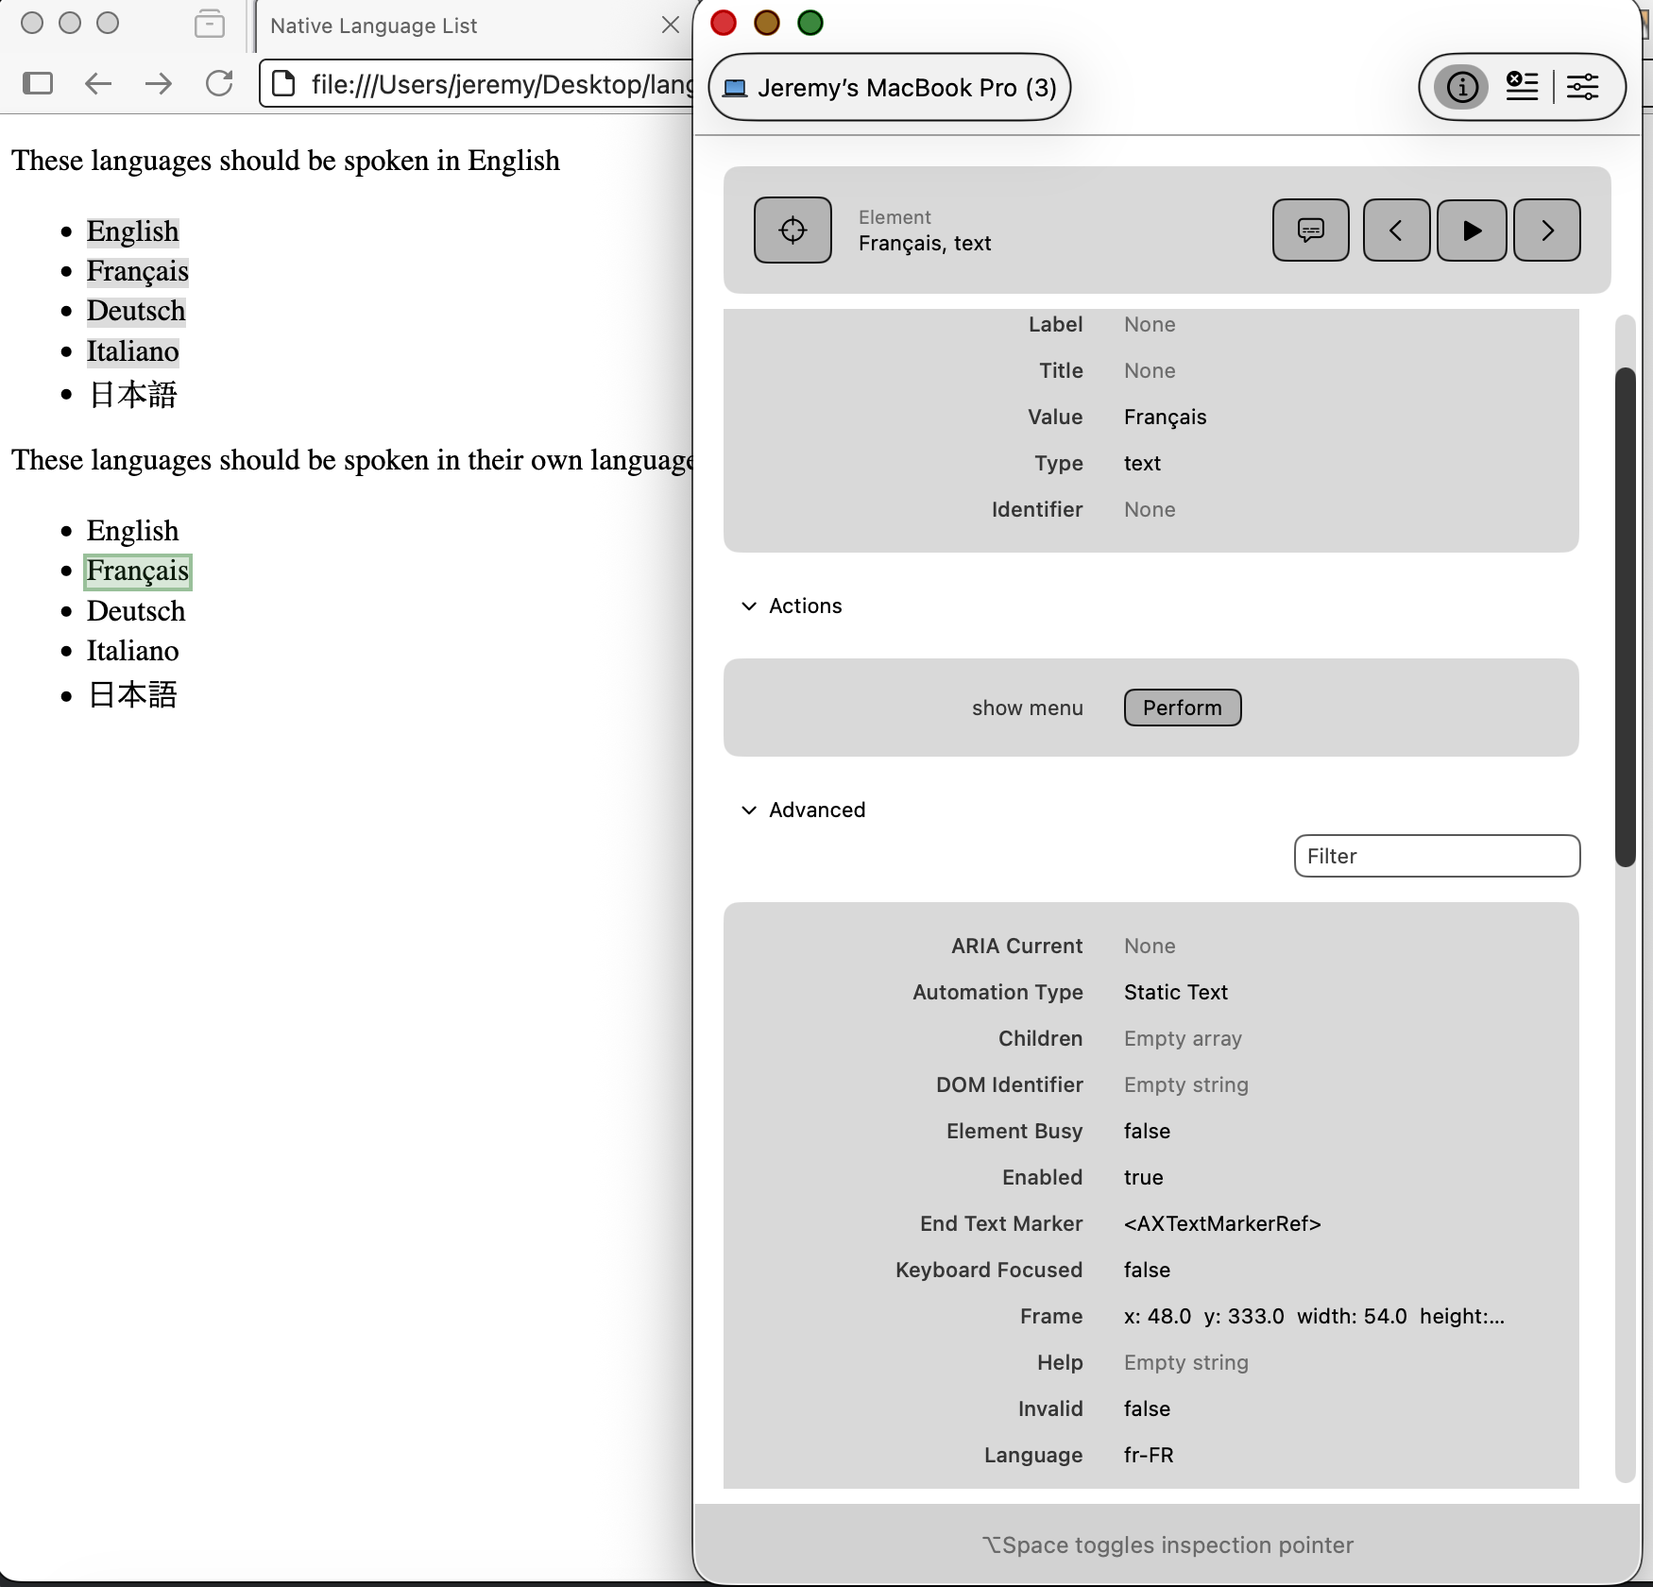
Task: Click the inspection pointer crosshair button
Action: tap(792, 230)
